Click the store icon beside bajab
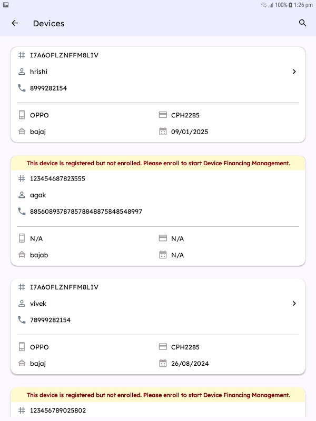The image size is (316, 421). (22, 255)
